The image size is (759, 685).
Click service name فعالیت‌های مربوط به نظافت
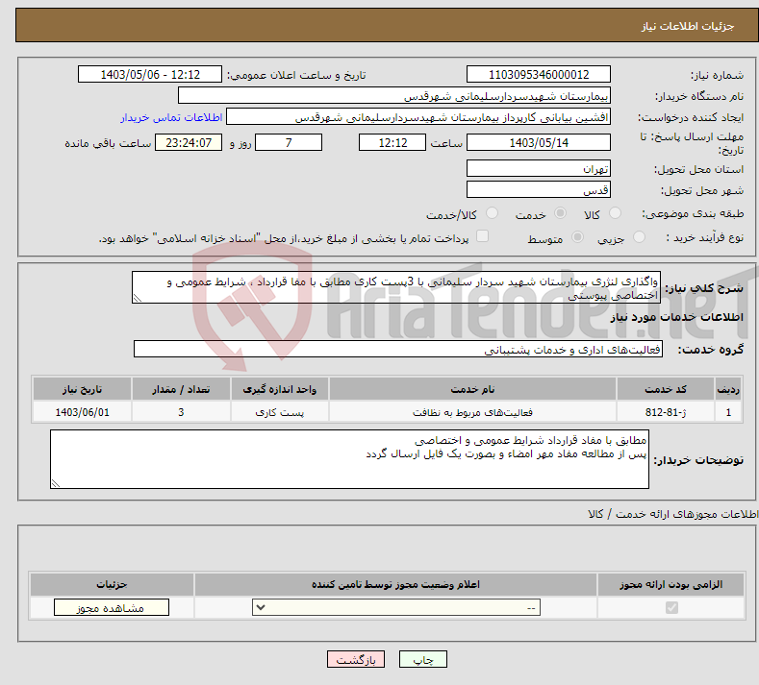[472, 412]
